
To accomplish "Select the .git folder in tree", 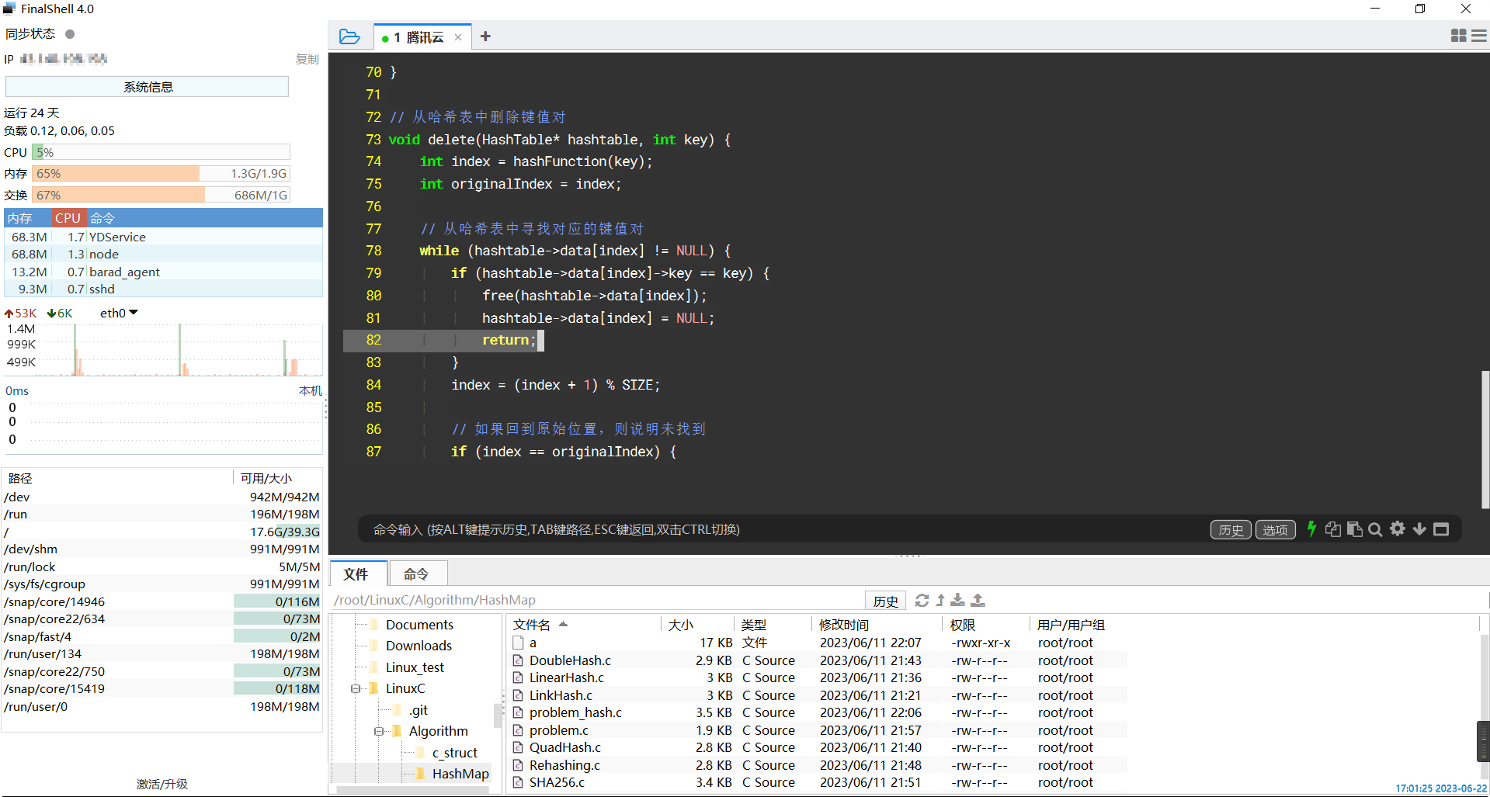I will 419,710.
